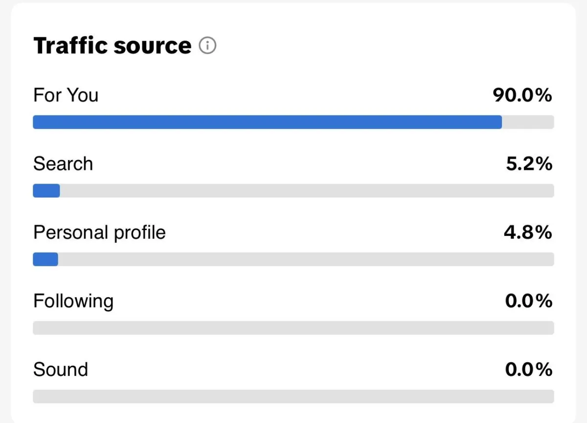This screenshot has height=423, width=587.
Task: Click gray unfilled part of Personal profile bar
Action: [x=306, y=259]
